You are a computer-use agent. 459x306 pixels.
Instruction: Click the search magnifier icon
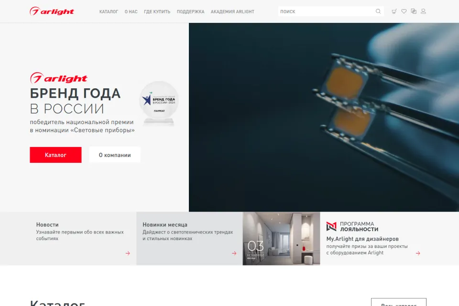[378, 11]
